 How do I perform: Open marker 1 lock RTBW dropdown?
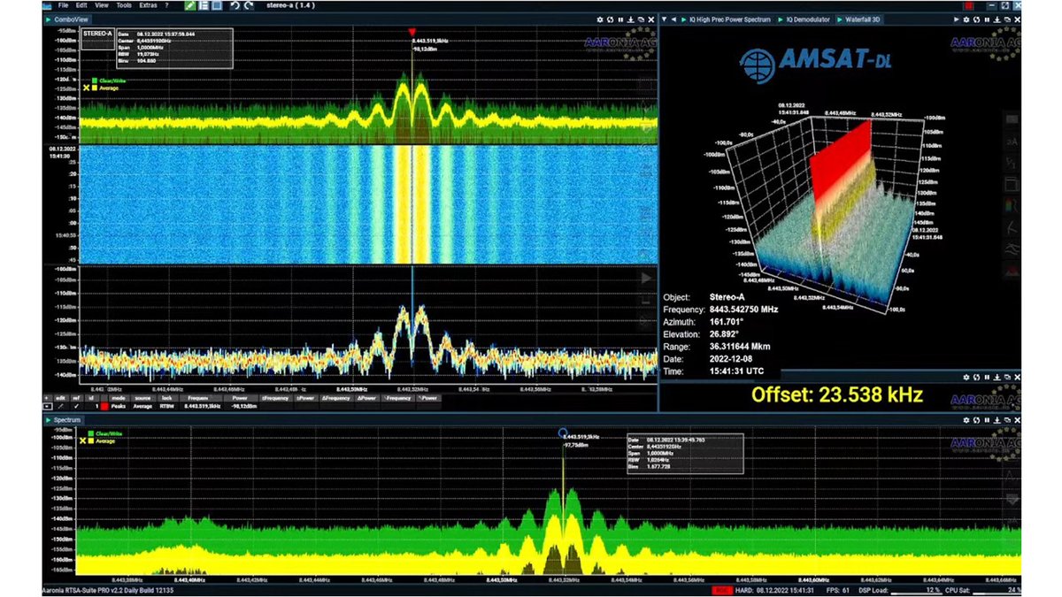(166, 406)
